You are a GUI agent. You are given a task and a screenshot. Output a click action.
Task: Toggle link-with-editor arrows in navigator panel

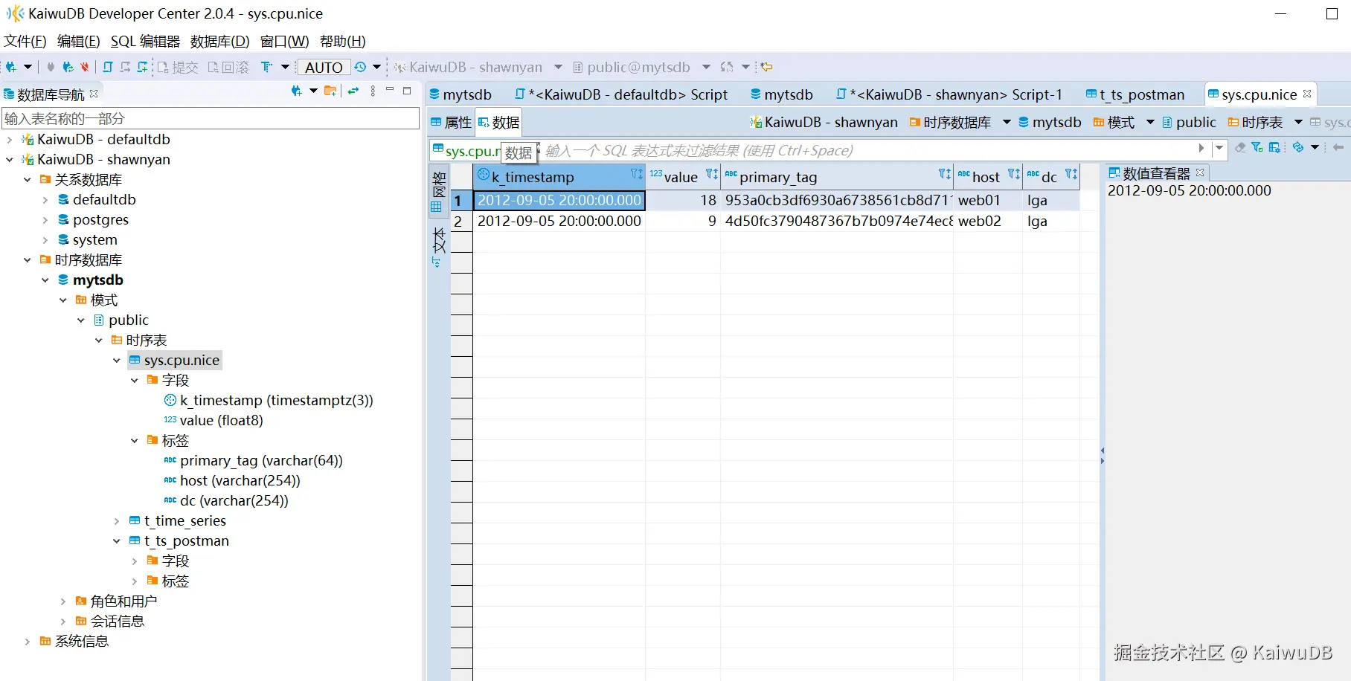click(353, 91)
